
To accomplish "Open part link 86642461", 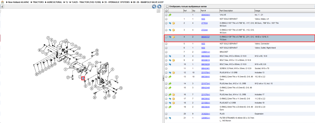I will click(205, 68).
